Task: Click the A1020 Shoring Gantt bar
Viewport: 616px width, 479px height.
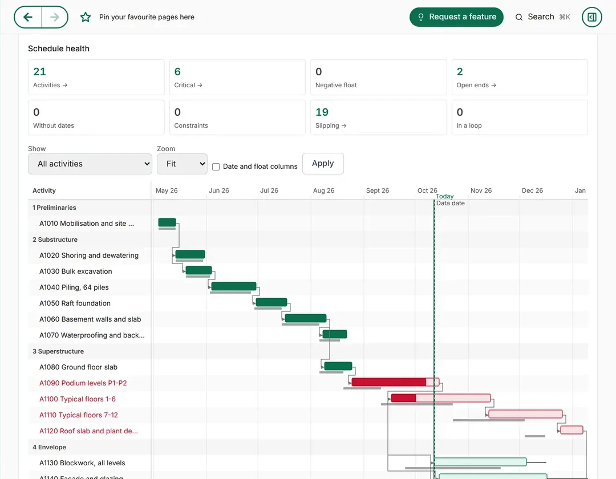Action: coord(190,254)
